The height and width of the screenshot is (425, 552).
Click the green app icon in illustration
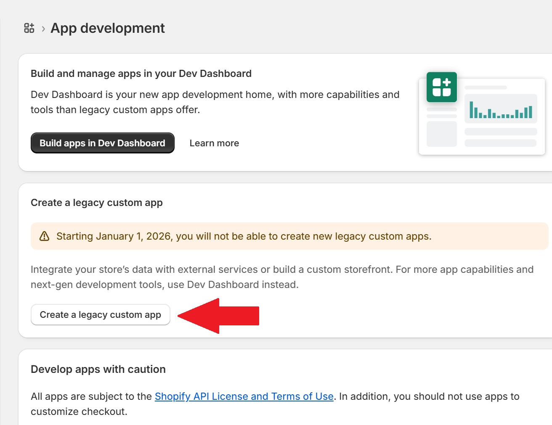[x=441, y=87]
